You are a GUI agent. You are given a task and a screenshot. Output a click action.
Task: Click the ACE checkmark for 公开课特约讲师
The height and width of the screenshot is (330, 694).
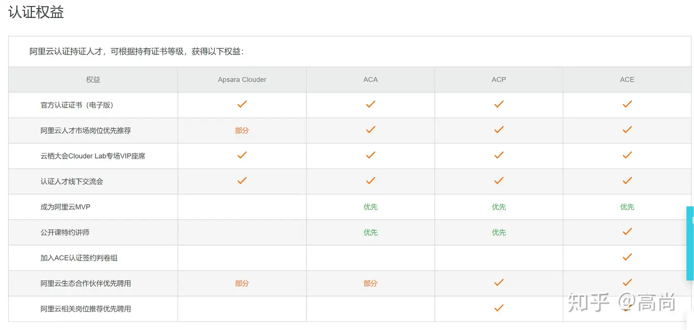click(627, 232)
